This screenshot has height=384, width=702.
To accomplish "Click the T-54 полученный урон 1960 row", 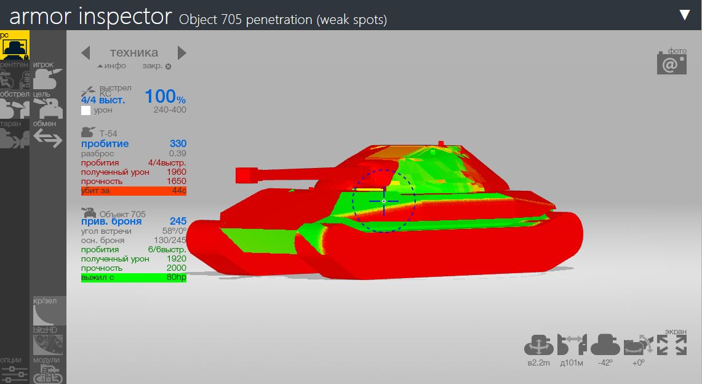I will tap(134, 172).
